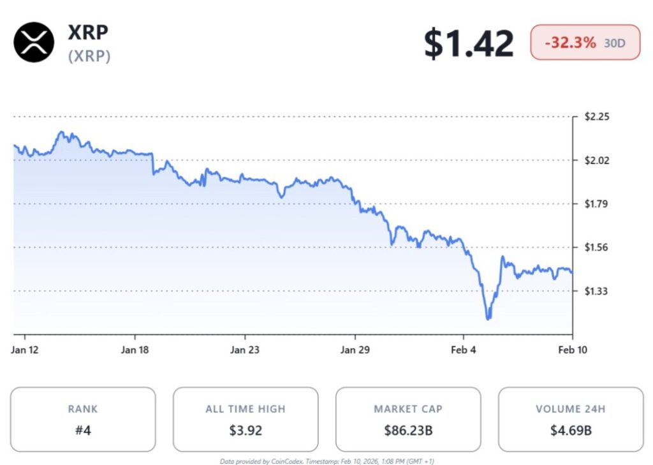Click the Jan 29 date axis label
Image resolution: width=653 pixels, height=465 pixels.
point(355,350)
